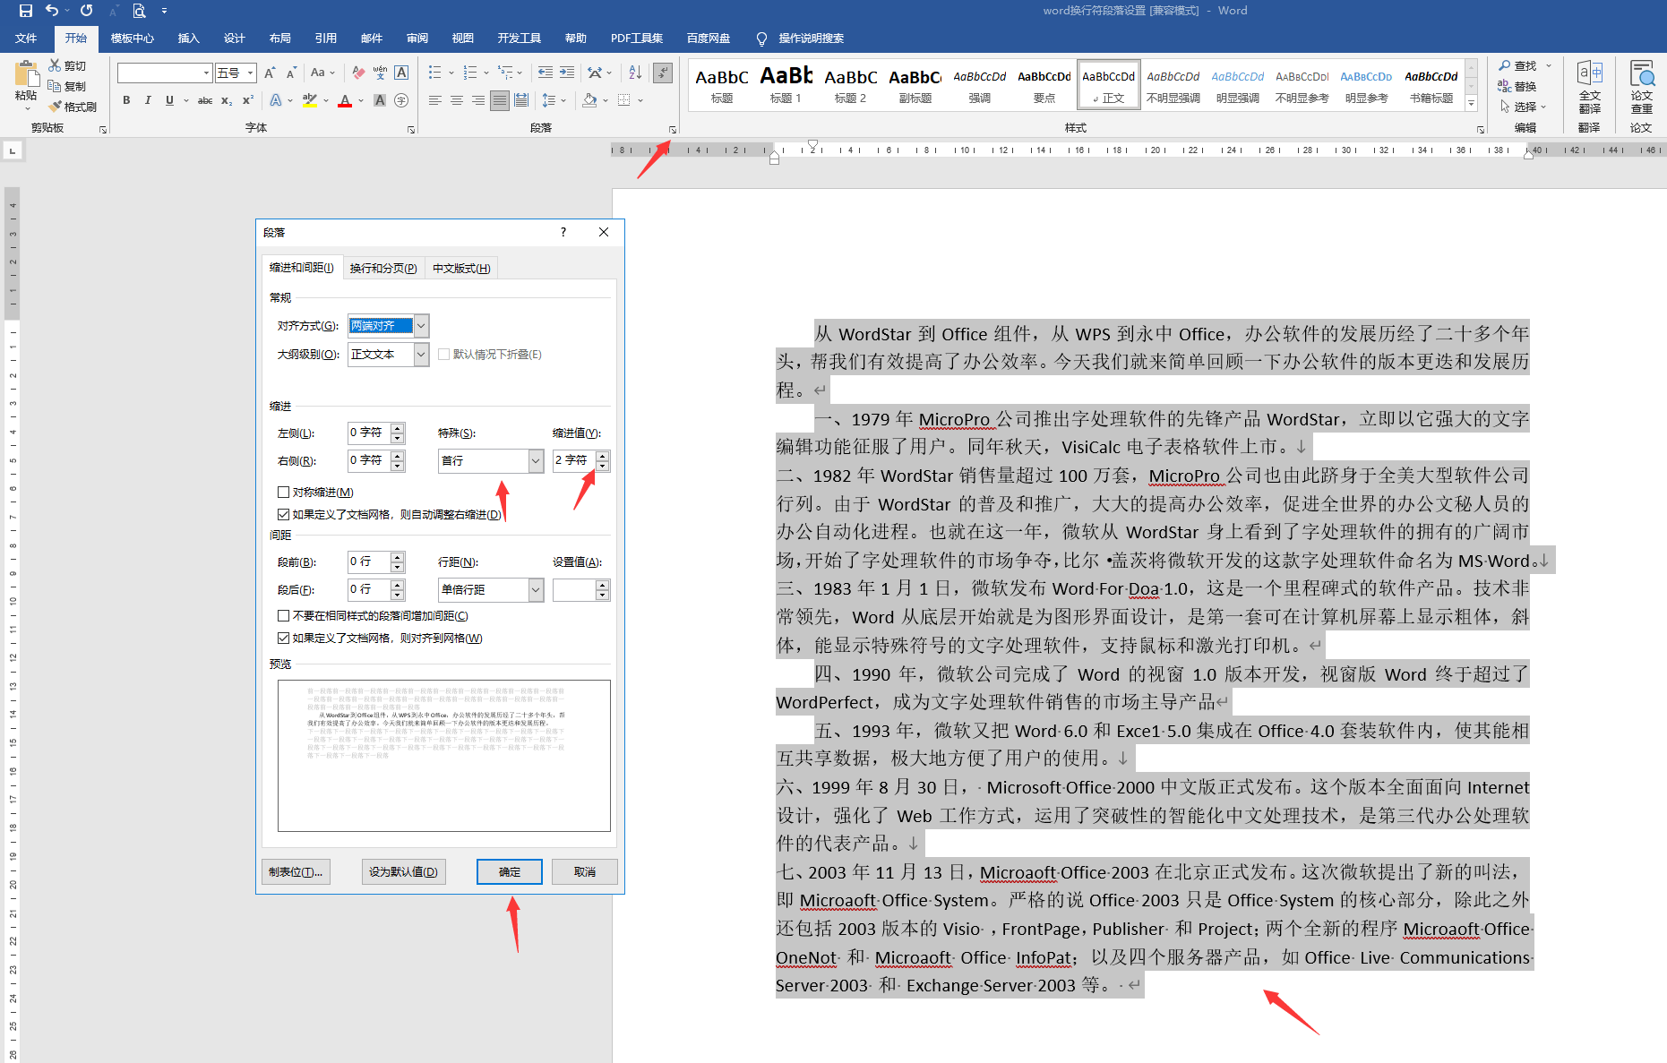
Task: Click the indent value (缩进值) field
Action: [574, 460]
